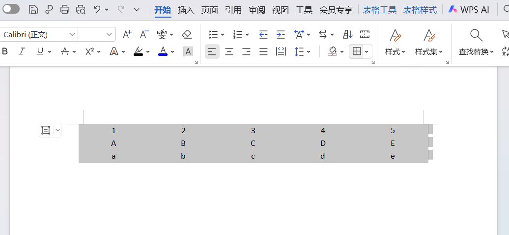The image size is (509, 235).
Task: Click the Save icon in quick access bar
Action: tap(33, 9)
